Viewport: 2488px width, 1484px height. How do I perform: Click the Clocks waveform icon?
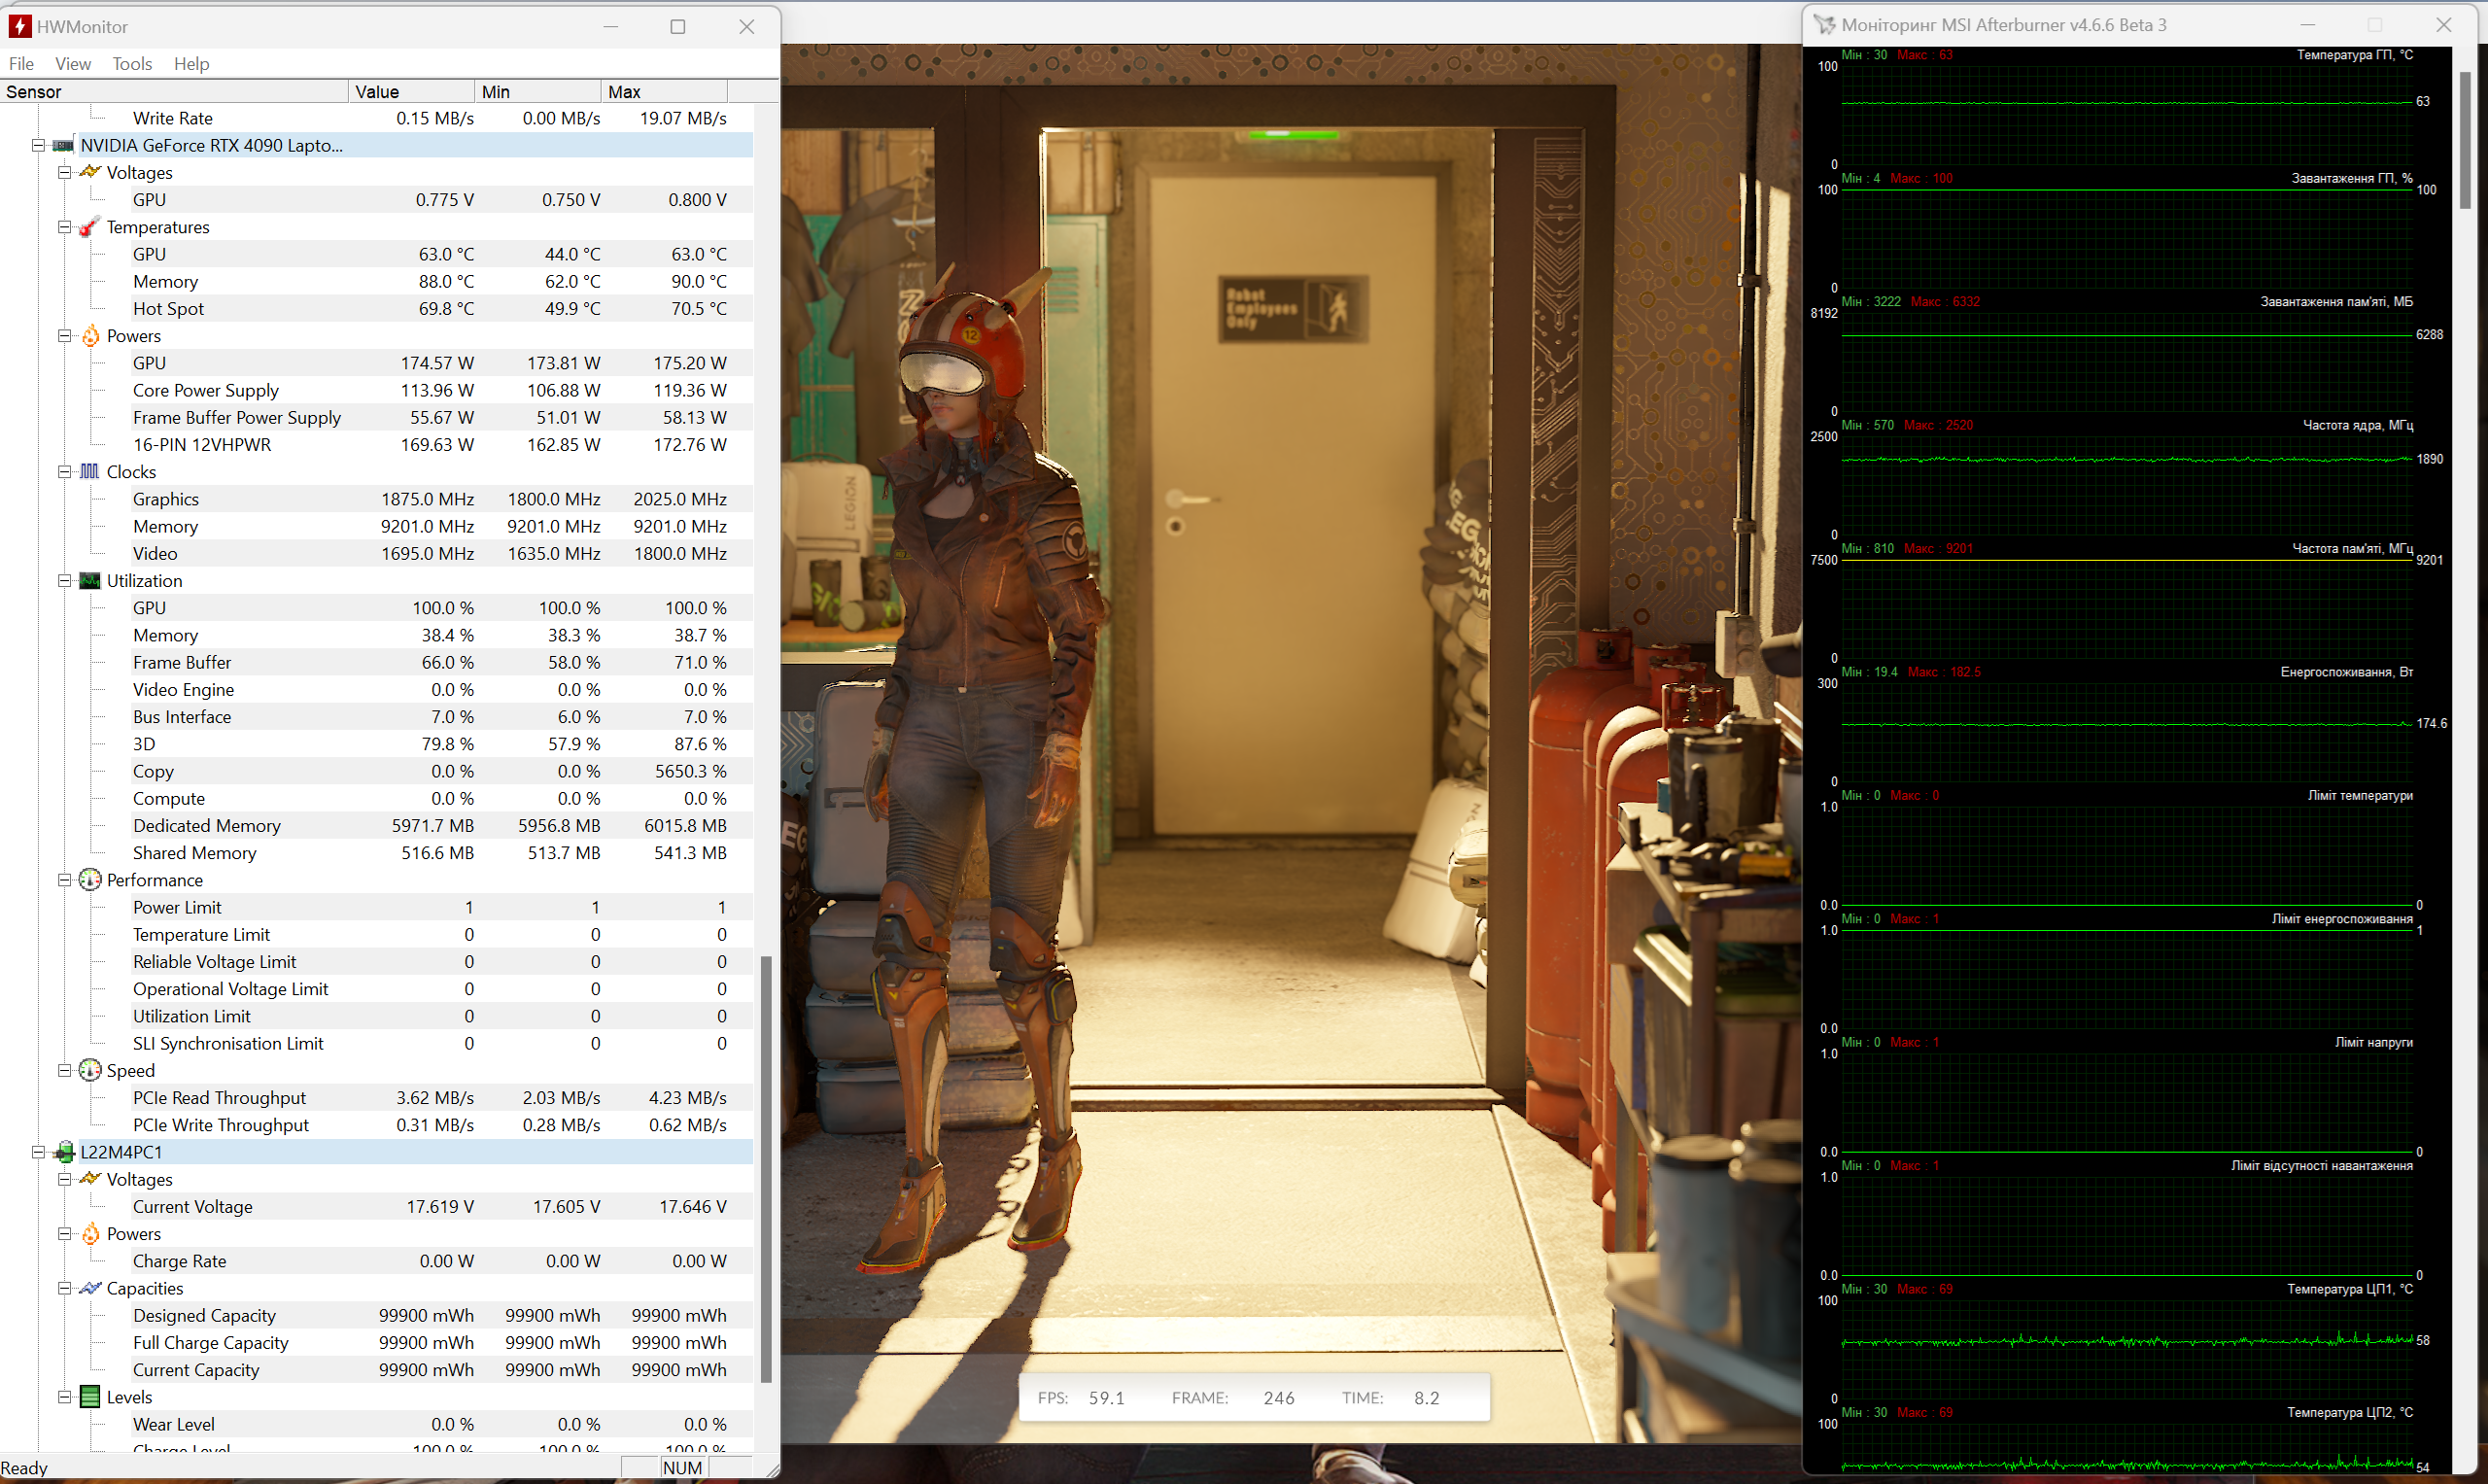click(90, 471)
